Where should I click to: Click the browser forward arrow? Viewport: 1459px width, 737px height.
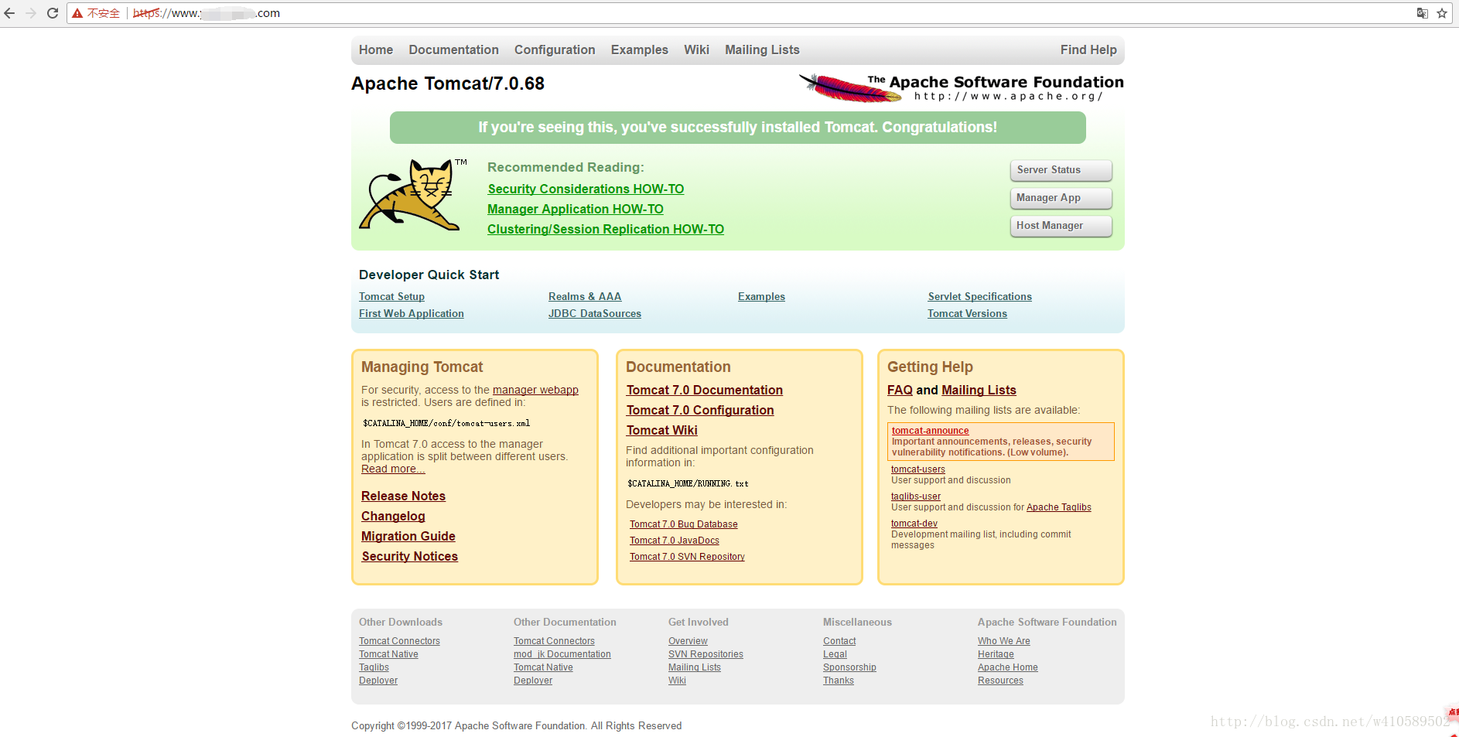click(31, 13)
